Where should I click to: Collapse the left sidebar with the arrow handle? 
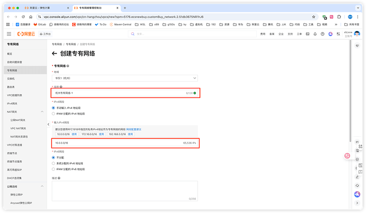coord(47,125)
